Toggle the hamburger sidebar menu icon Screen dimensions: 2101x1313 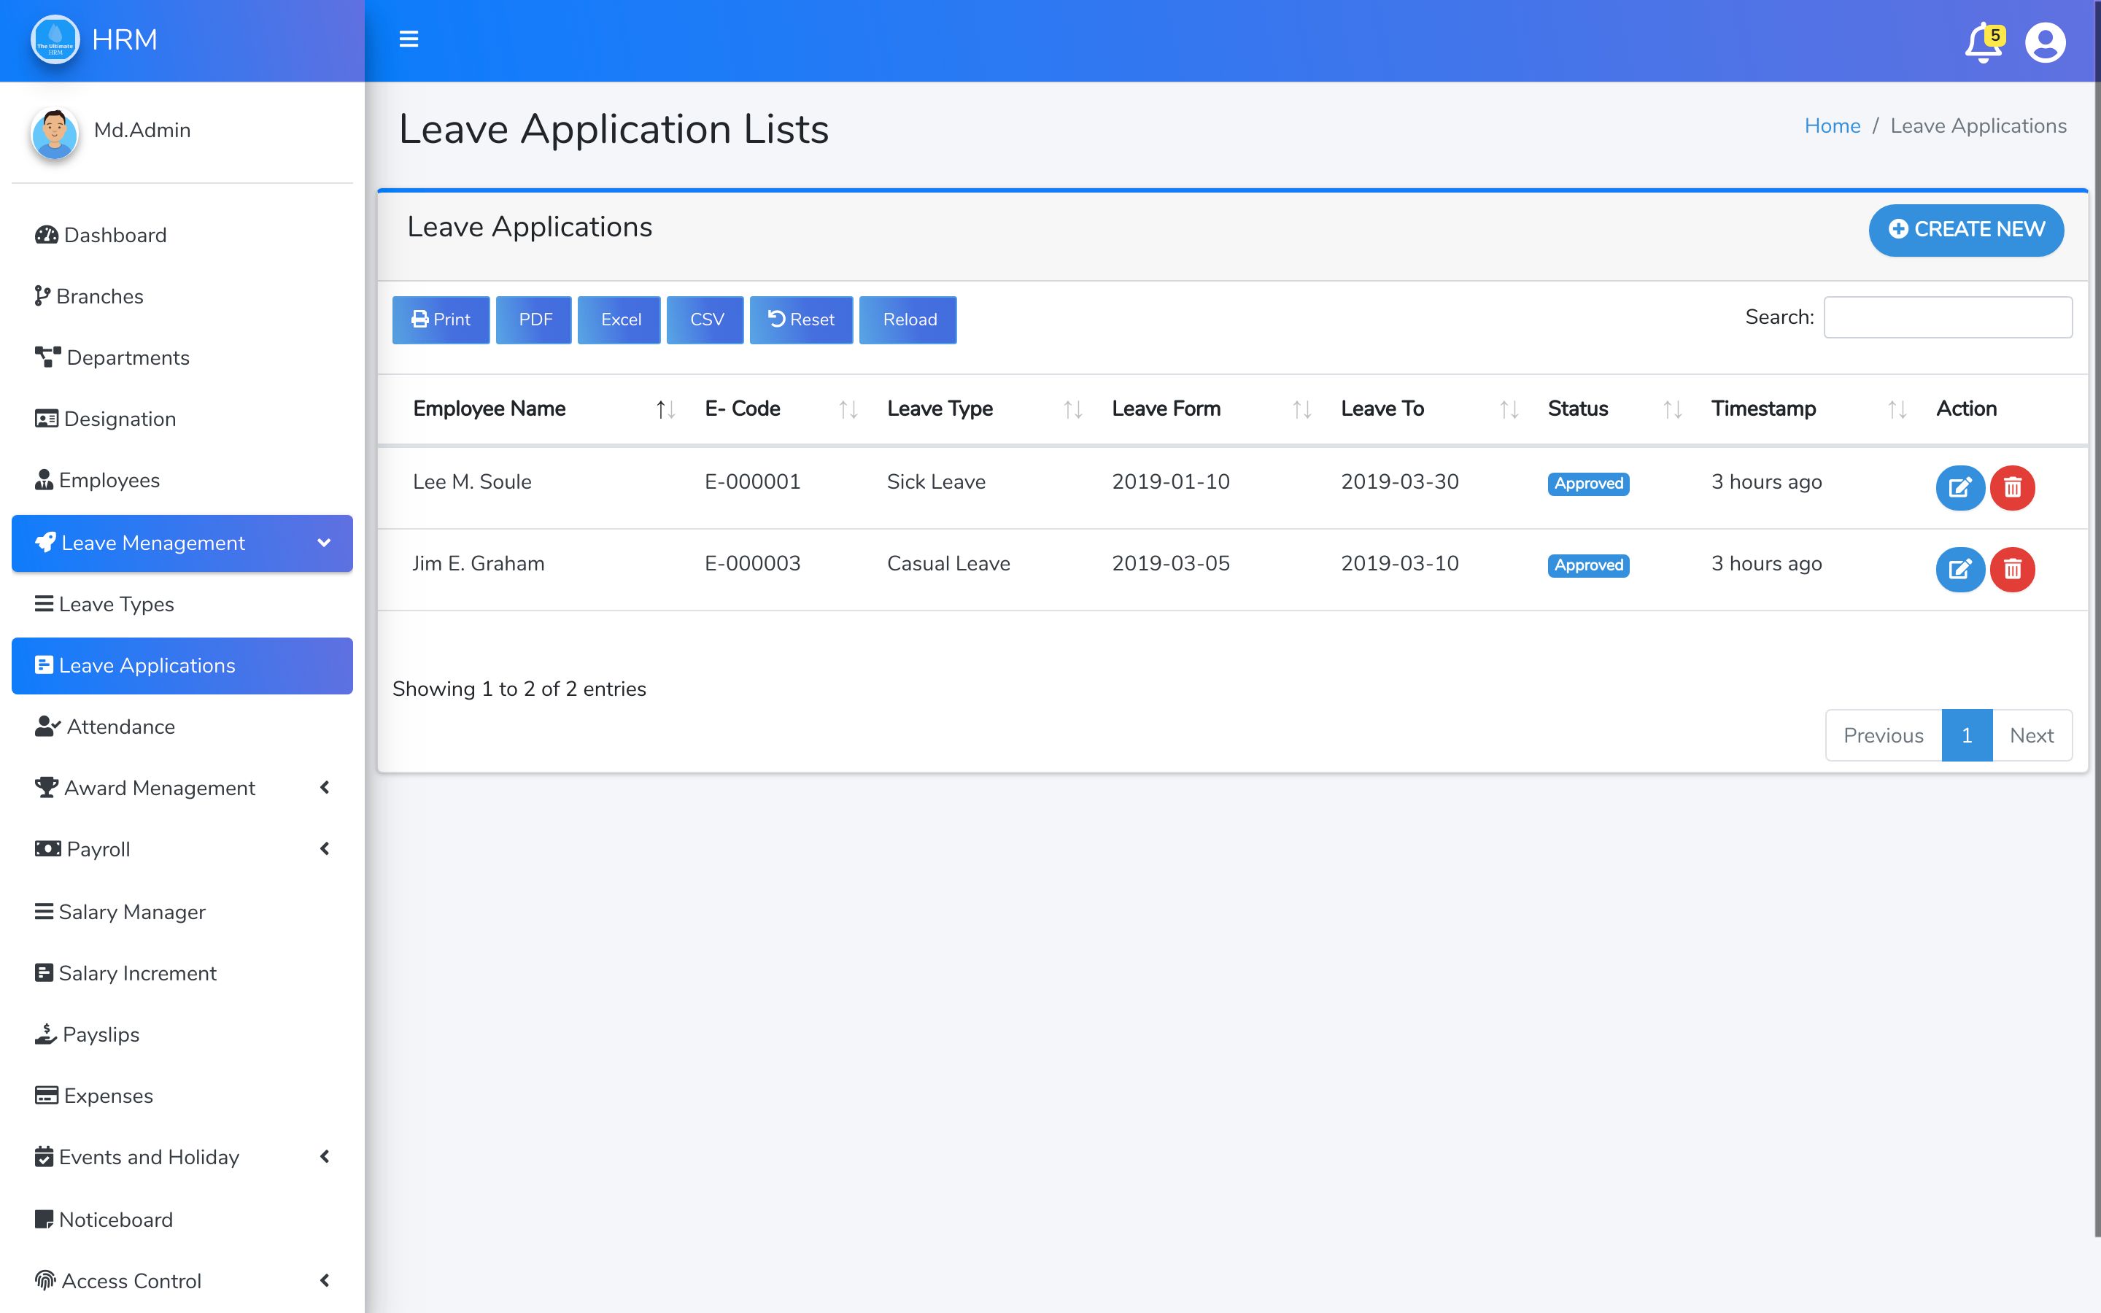[x=408, y=39]
